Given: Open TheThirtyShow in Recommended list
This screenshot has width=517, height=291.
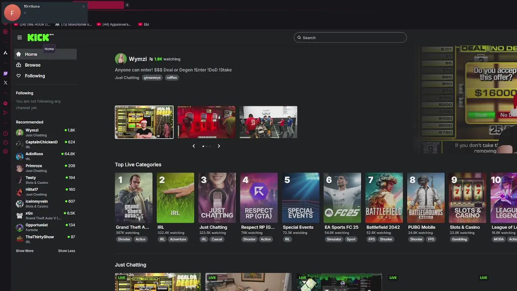Looking at the screenshot, I should tap(45, 239).
